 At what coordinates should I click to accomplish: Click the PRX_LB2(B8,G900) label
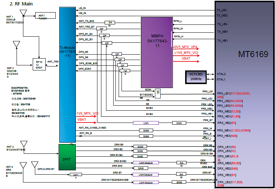pos(230,101)
